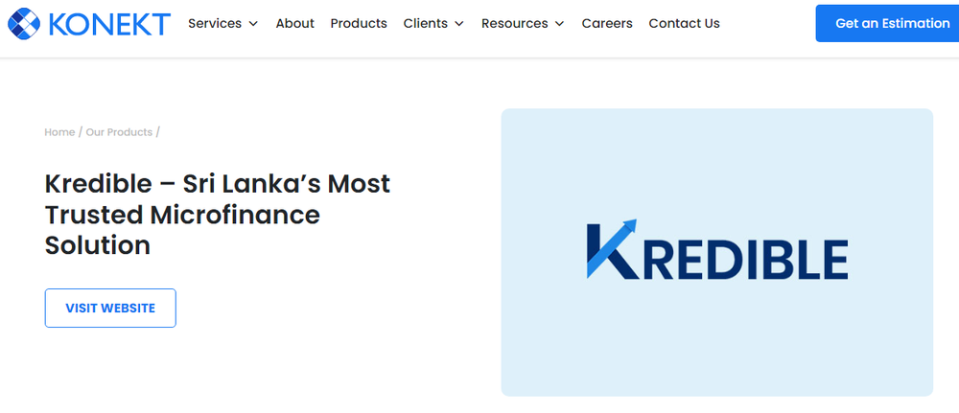Click the Get an Estimation button
Screen dimensions: 959x413
(x=887, y=23)
